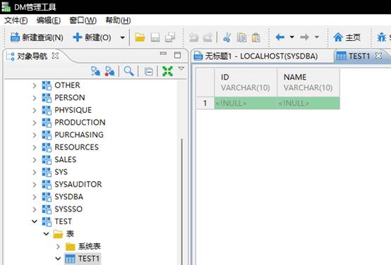Click the Copy toolbar icon
Screen dimensions: 391x265
pyautogui.click(x=241, y=37)
